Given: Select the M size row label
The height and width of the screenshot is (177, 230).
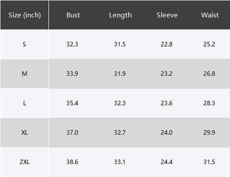Looking at the screenshot, I should coord(24,74).
